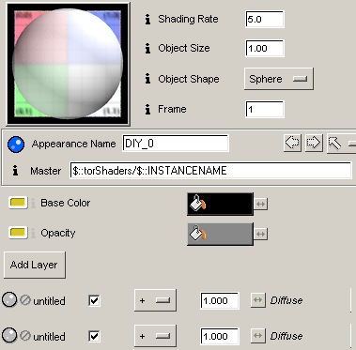Click the gray sphere icon of first untitled layer
356x350 pixels.
pyautogui.click(x=9, y=299)
